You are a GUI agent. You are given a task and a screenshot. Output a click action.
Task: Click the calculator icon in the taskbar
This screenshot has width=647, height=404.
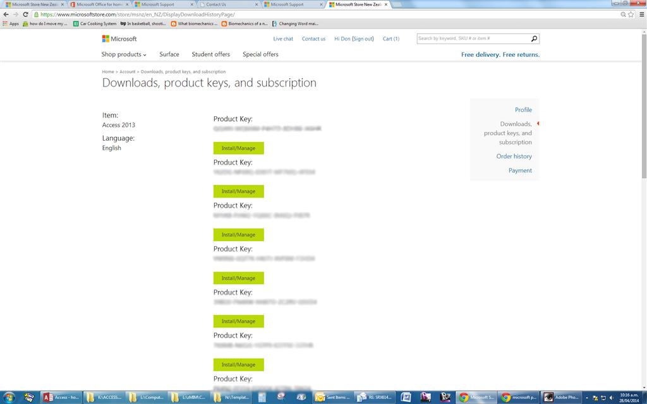tap(262, 398)
